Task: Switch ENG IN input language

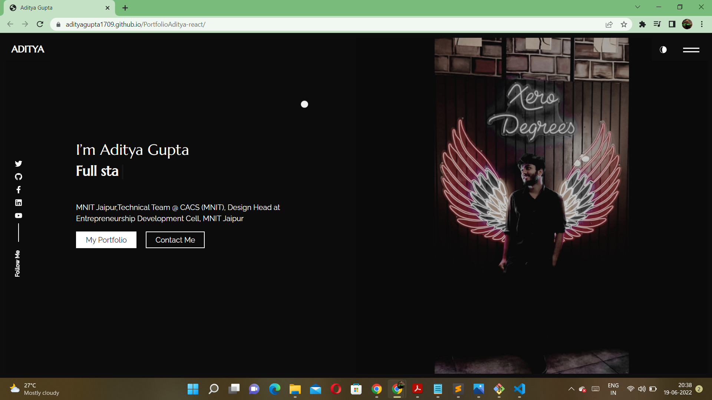Action: pyautogui.click(x=613, y=389)
